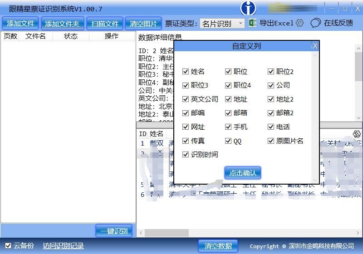Toggle the 云备份 cloud backup checkbox
Screen dimensions: 363x254
coord(8,246)
